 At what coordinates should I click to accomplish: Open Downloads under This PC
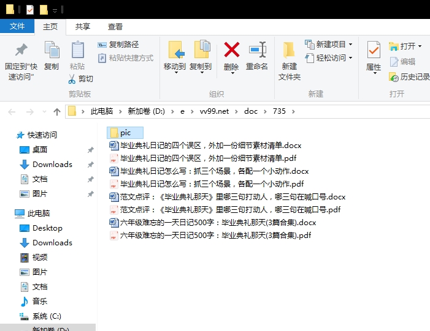[x=46, y=243]
